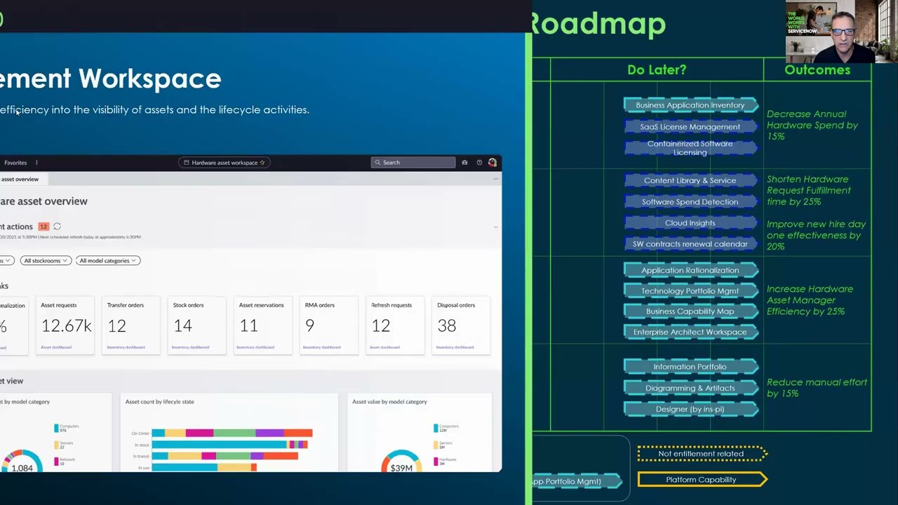Expand the All stockrooms filter dropdown
This screenshot has width=898, height=505.
(x=45, y=261)
